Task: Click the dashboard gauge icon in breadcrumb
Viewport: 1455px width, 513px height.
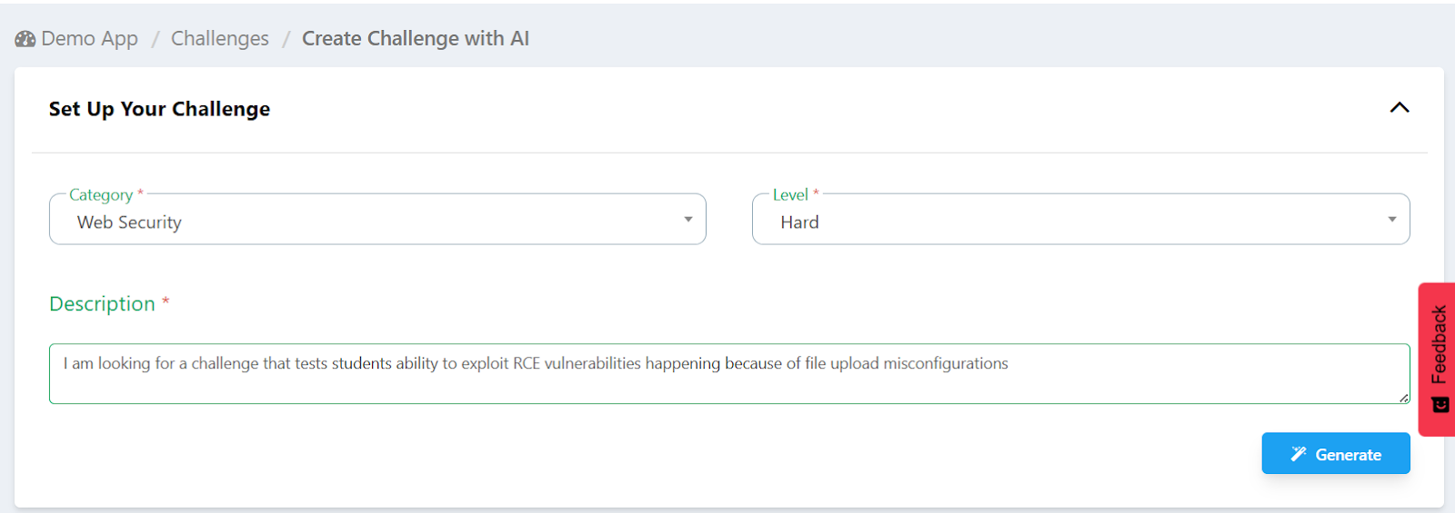Action: (x=25, y=39)
